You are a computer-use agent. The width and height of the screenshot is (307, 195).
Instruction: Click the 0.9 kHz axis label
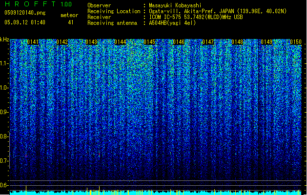pyautogui.click(x=4, y=112)
